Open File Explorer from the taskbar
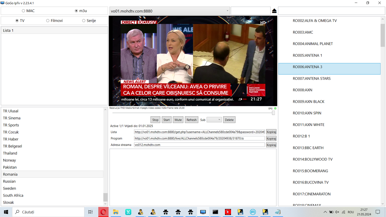Viewport: 386px width, 217px height. coord(116,212)
